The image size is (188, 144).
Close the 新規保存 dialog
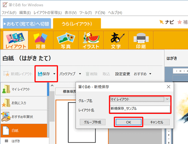(168, 86)
